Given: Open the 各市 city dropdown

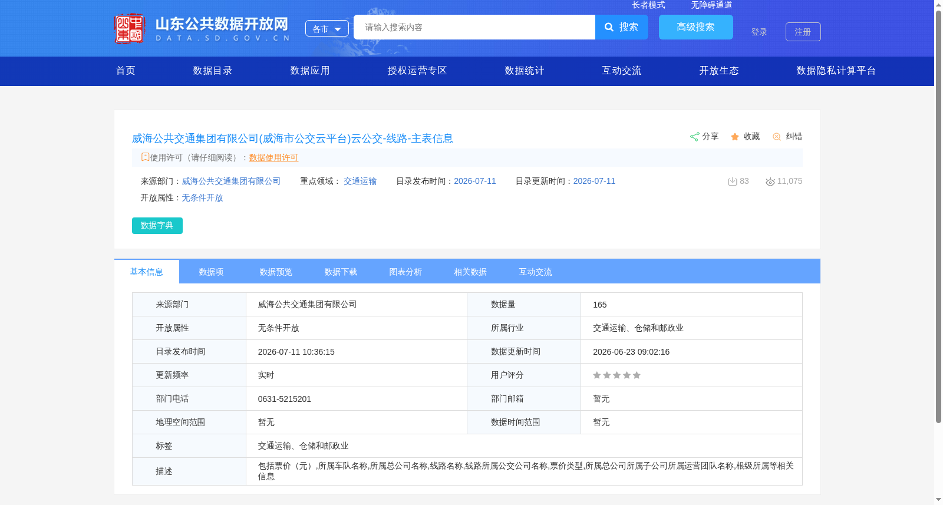Looking at the screenshot, I should [x=327, y=28].
